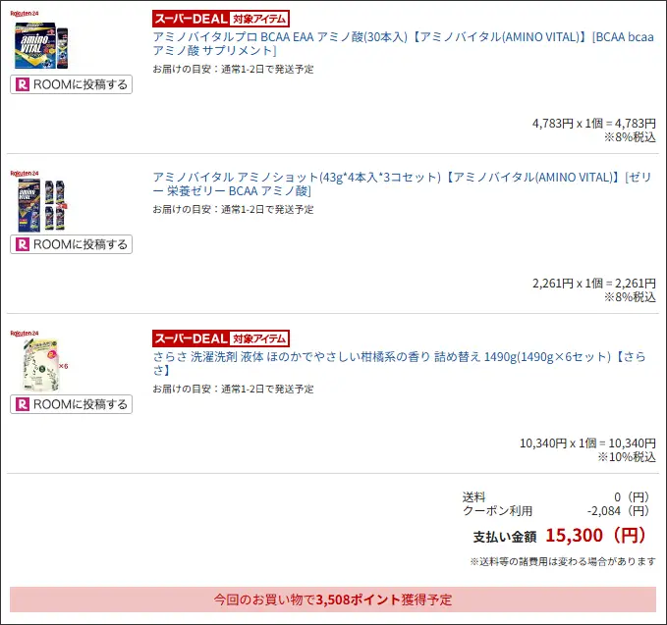Click Rakuten24 logo above Amino Shot thumbnail

(x=25, y=174)
